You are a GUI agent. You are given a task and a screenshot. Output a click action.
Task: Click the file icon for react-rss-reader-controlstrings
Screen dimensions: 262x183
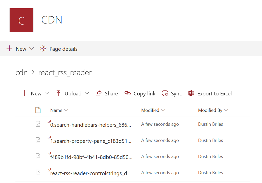coord(38,172)
